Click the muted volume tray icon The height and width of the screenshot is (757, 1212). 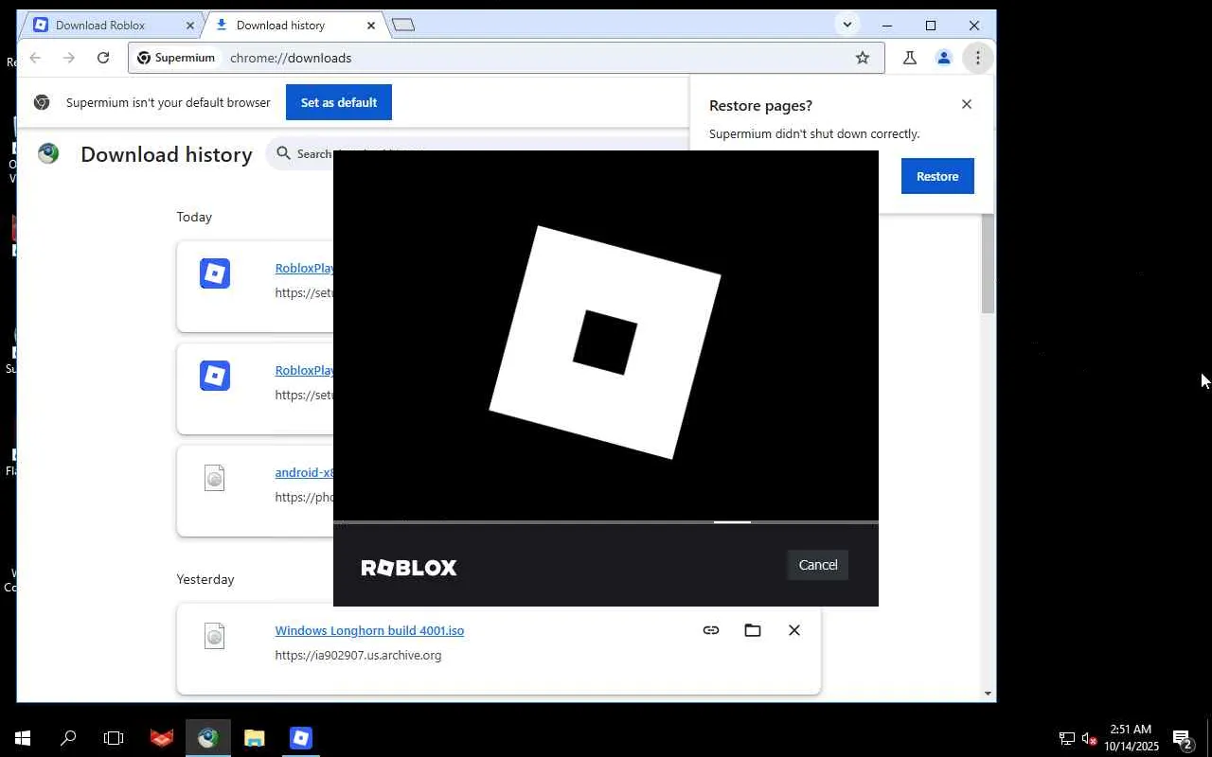(1089, 738)
